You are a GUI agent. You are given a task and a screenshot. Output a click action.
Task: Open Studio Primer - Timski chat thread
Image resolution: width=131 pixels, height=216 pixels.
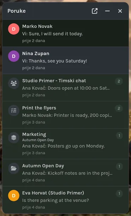tap(65, 88)
